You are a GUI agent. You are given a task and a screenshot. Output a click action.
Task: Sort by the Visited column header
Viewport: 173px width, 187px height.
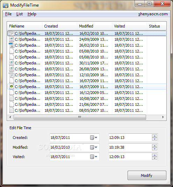[129, 26]
